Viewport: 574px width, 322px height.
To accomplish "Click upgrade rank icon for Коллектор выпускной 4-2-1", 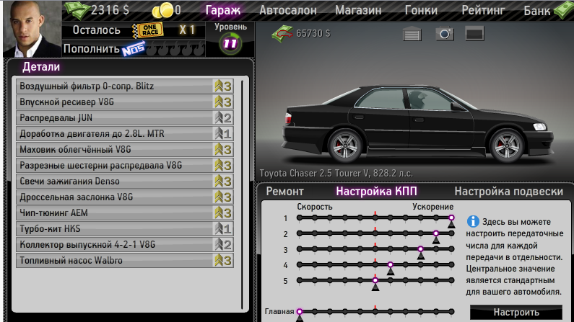I will click(223, 245).
